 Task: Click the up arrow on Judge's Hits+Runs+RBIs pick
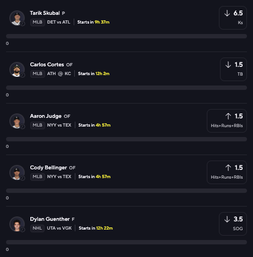click(228, 116)
